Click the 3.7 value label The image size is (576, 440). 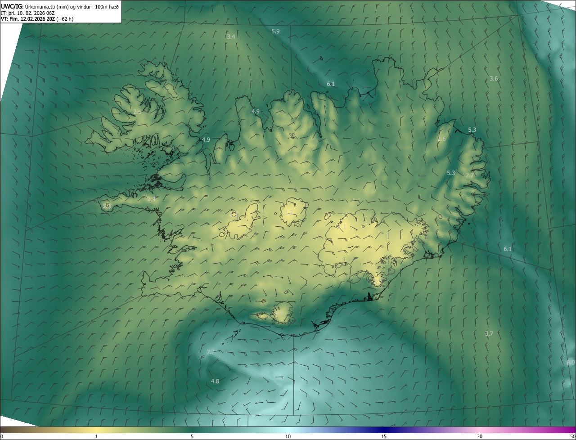[489, 334]
